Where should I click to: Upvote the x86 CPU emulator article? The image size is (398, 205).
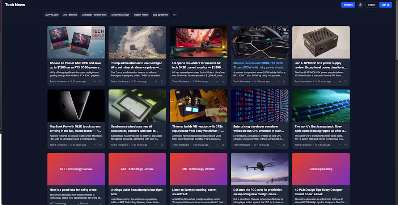pos(279,145)
